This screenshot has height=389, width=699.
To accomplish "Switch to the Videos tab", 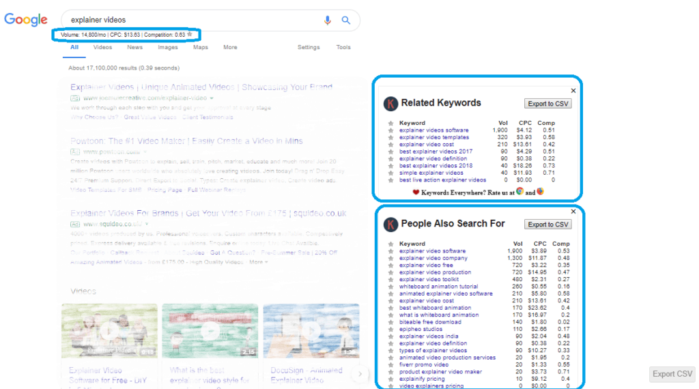I will pyautogui.click(x=102, y=47).
